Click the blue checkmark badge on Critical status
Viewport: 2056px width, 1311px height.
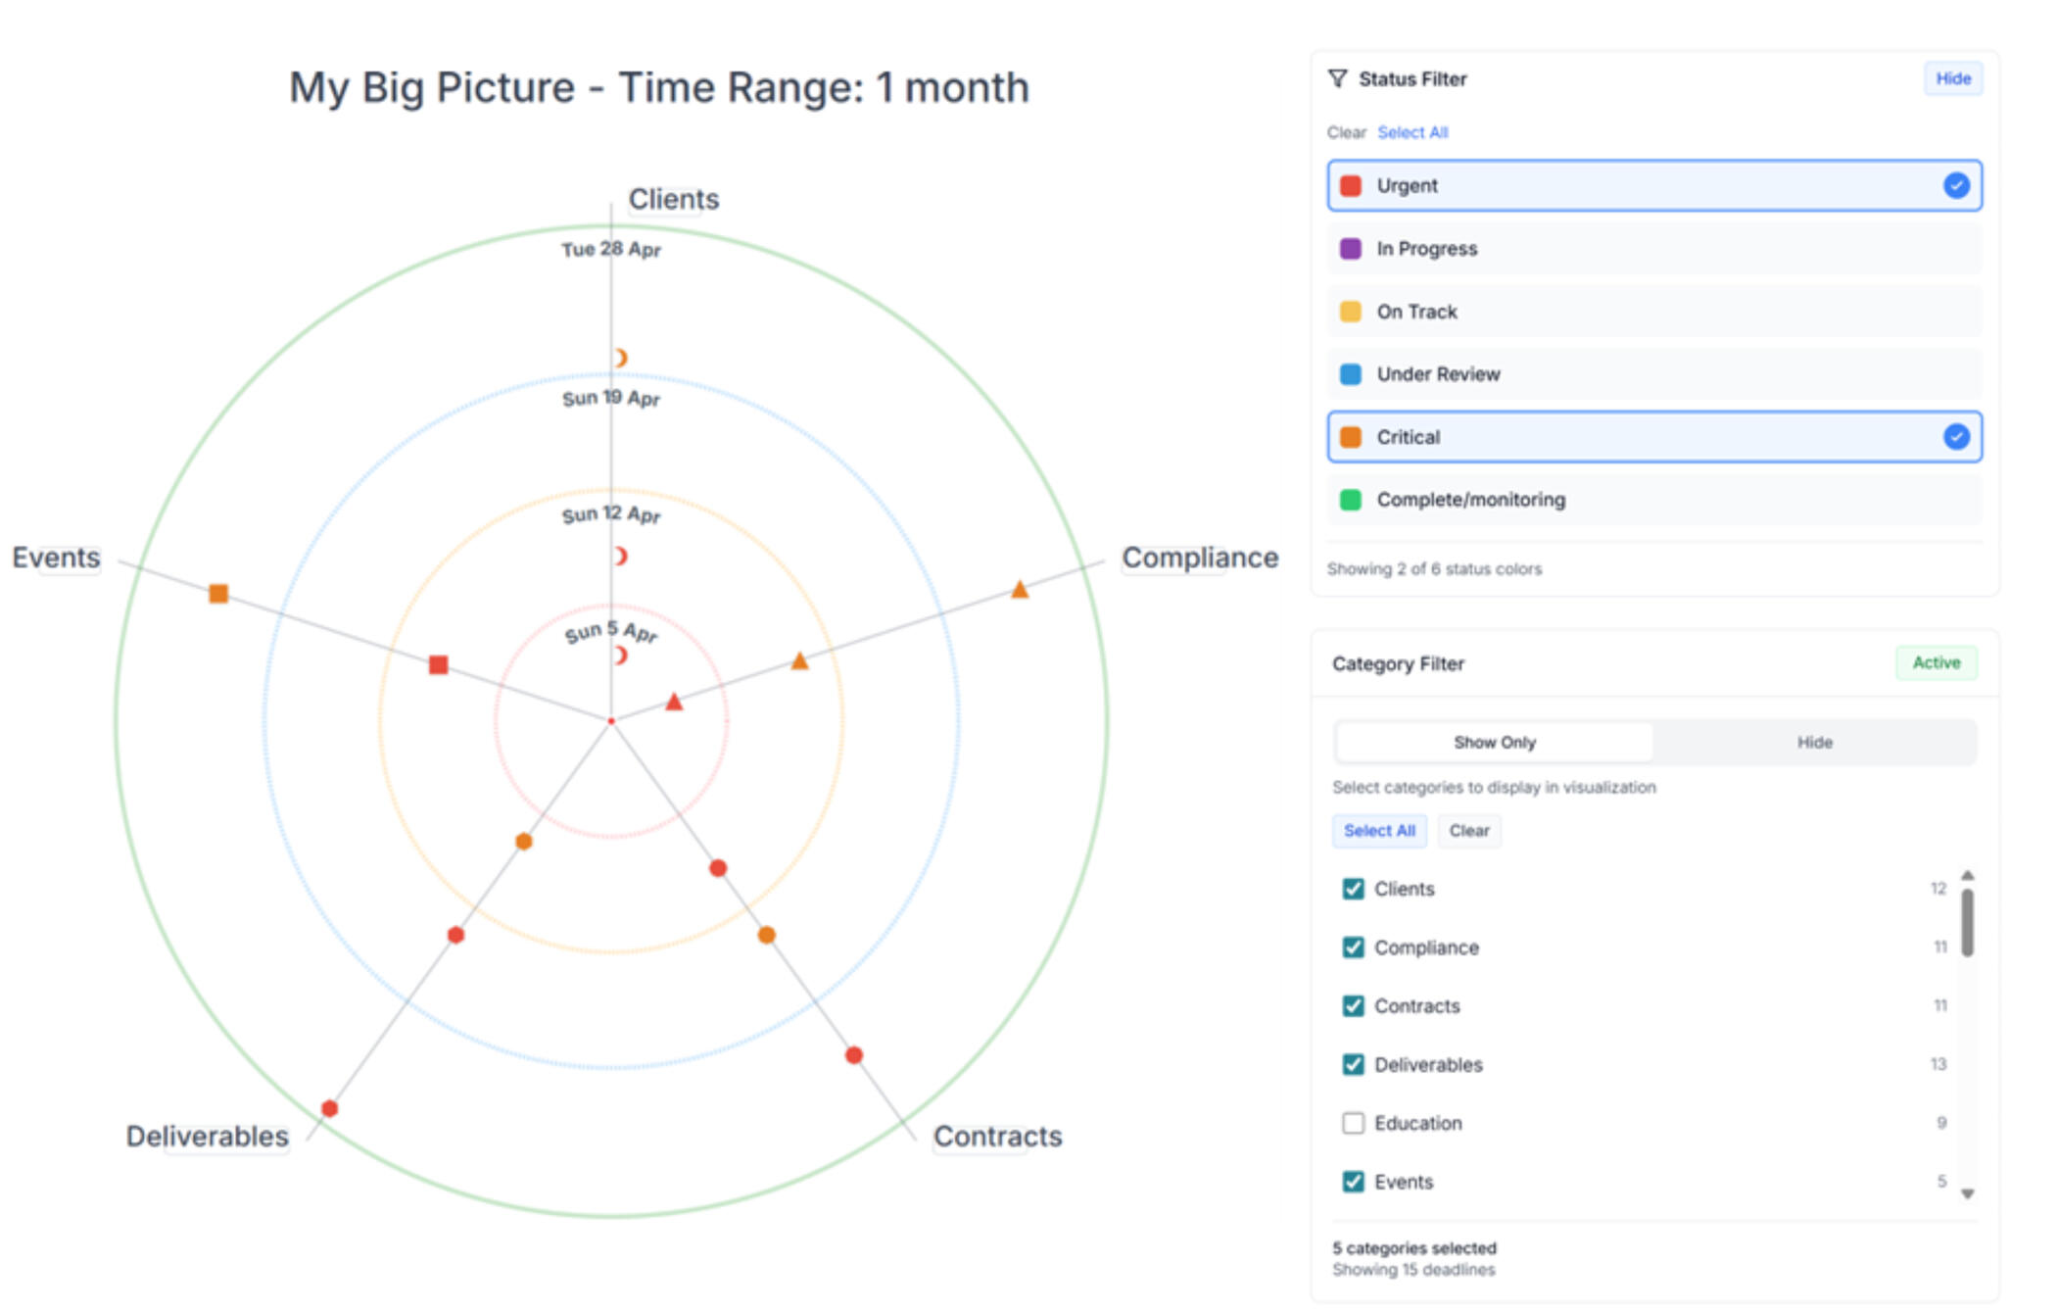[1955, 437]
